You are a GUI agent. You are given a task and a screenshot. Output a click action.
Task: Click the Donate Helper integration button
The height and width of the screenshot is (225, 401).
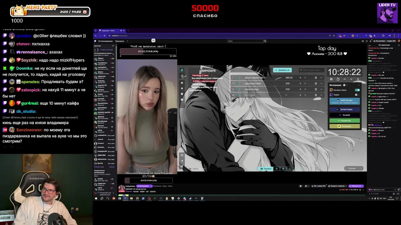(345, 109)
